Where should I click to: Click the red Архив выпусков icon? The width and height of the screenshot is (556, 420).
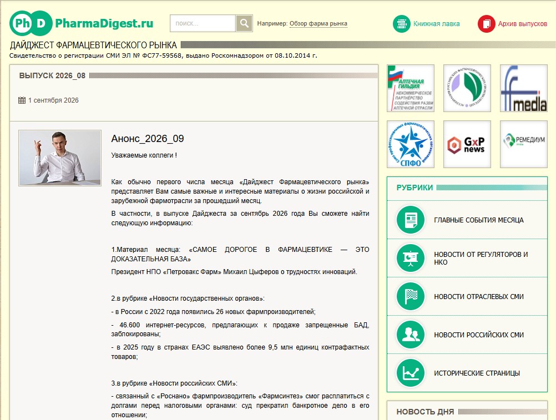click(486, 24)
